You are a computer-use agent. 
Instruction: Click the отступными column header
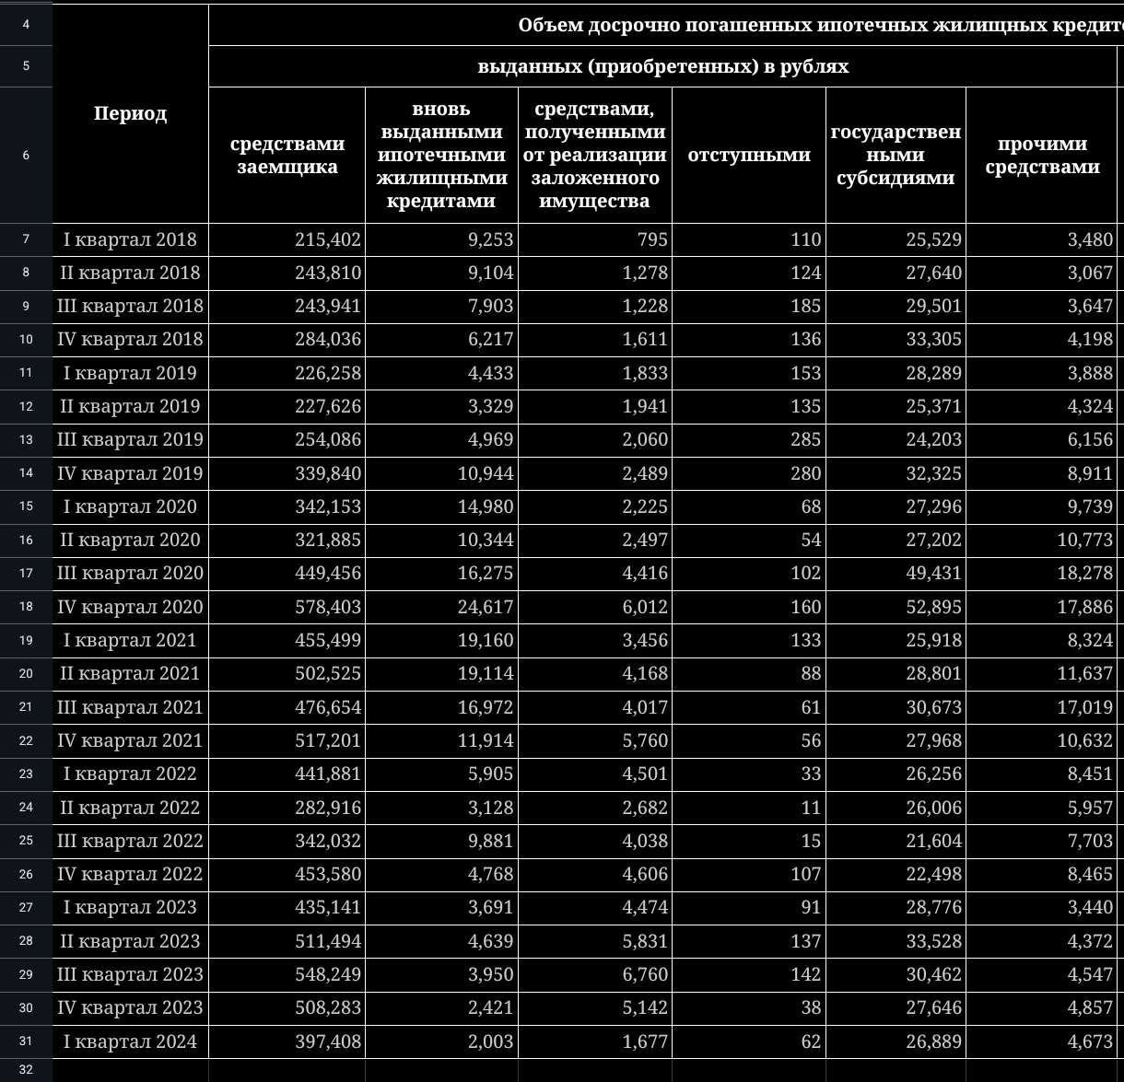[x=749, y=155]
